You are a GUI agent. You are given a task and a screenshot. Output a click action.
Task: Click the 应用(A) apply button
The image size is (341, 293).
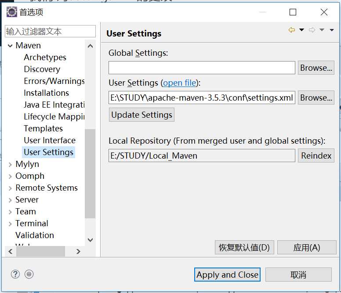point(307,247)
